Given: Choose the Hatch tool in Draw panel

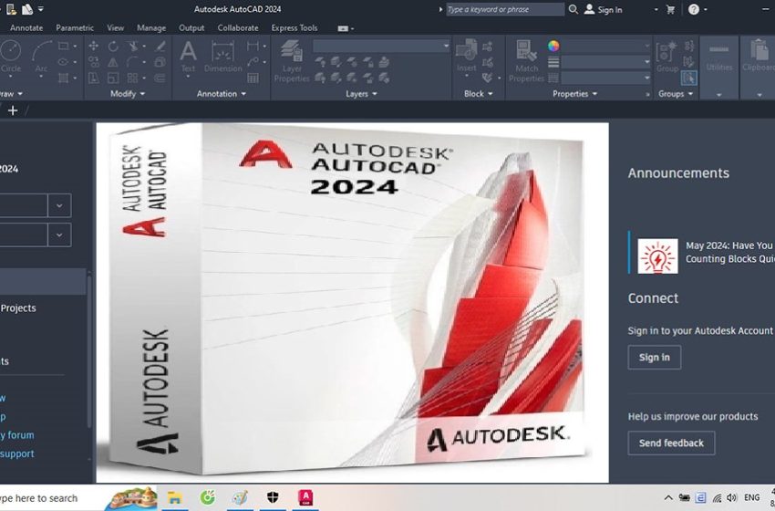Looking at the screenshot, I should 64,78.
